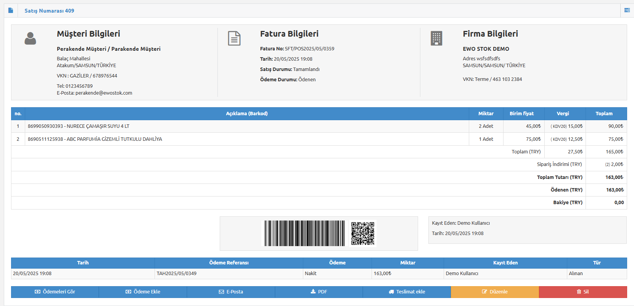This screenshot has width=634, height=306.
Task: Click the Açıklama (Barkod) column header
Action: click(x=247, y=114)
